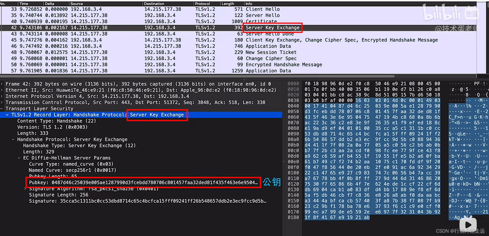Select the Signature Length: 256 field
489x236 pixels.
[x=59, y=195]
